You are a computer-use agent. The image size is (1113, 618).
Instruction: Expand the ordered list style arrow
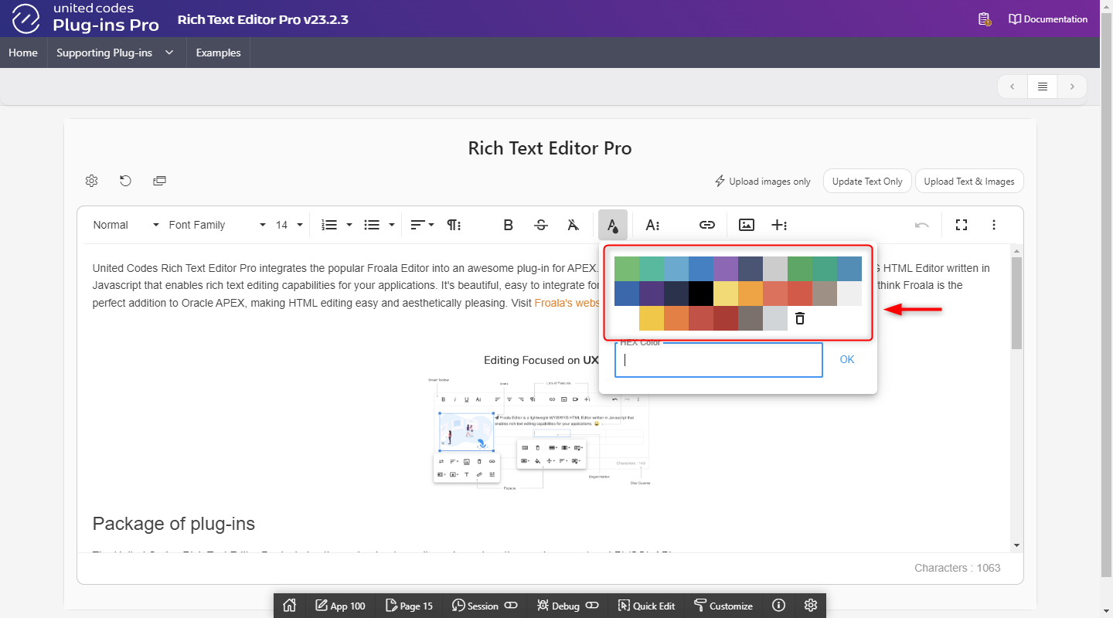point(349,225)
